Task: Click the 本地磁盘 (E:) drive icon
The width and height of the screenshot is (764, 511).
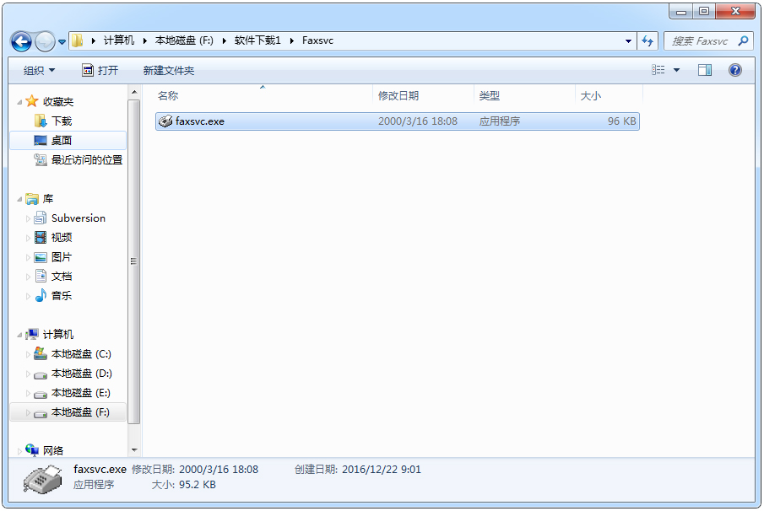Action: click(x=41, y=394)
